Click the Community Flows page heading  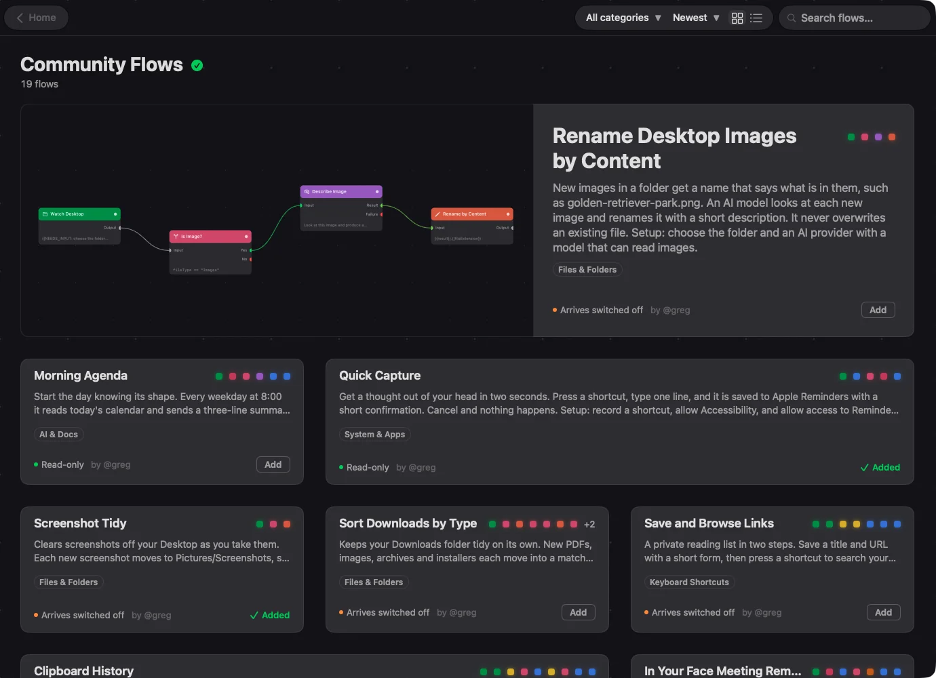click(x=102, y=64)
